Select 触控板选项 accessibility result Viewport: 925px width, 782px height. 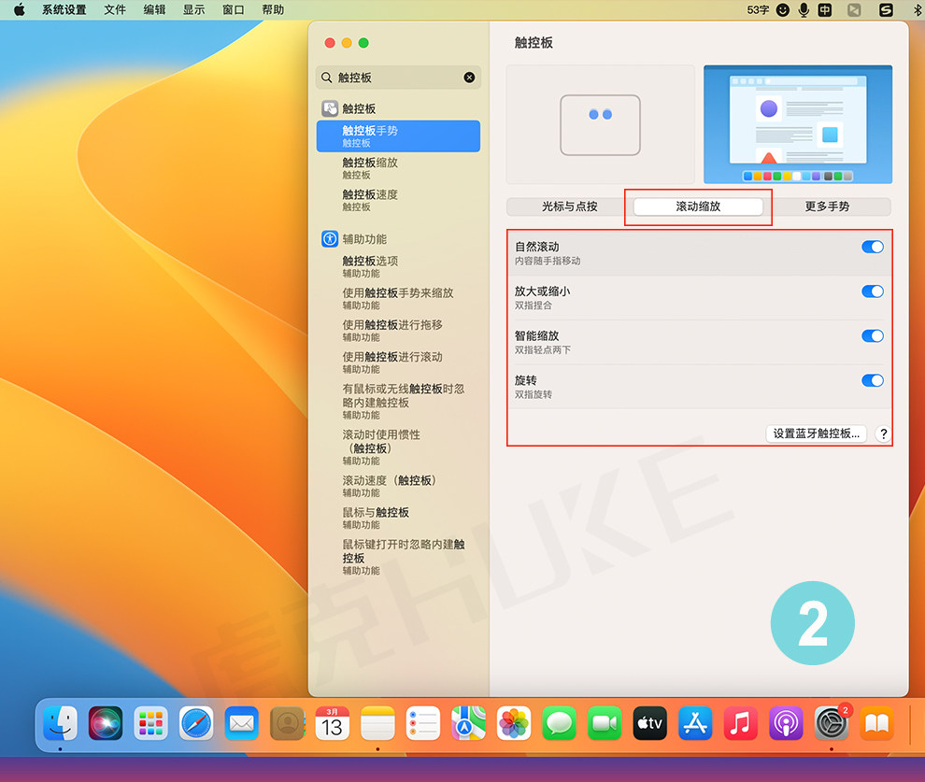coord(398,266)
